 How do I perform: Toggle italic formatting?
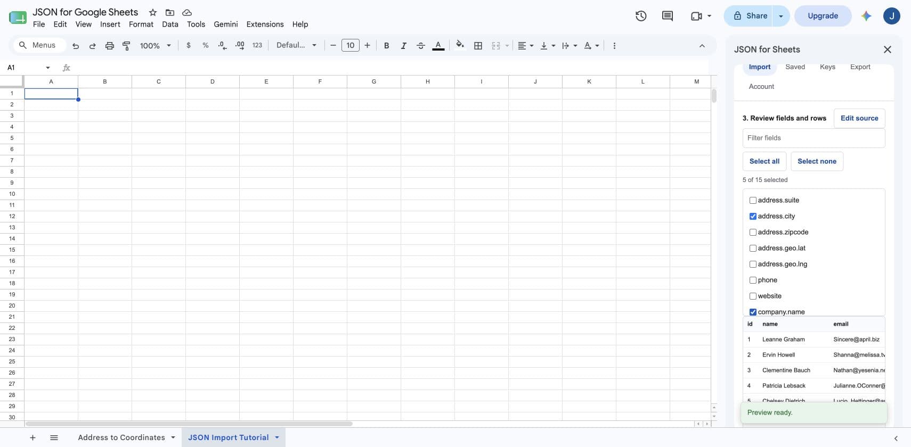click(x=404, y=46)
